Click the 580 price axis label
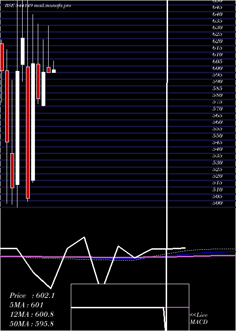Image resolution: width=236 pixels, height=331 pixels. click(x=217, y=95)
